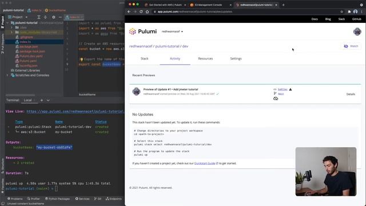Open the Chrome profile avatar
Image resolution: width=366 pixels, height=206 pixels.
point(355,11)
